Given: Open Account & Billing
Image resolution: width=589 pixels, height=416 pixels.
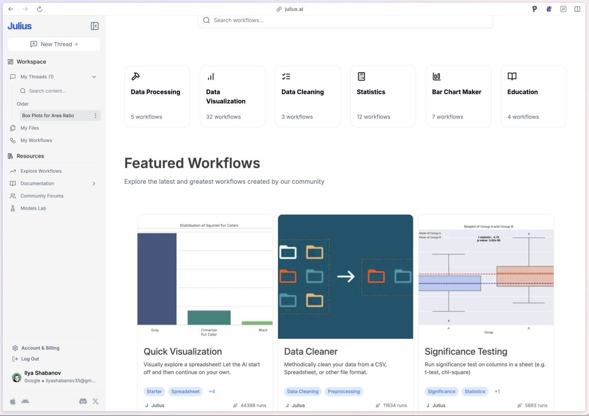Looking at the screenshot, I should coord(40,348).
